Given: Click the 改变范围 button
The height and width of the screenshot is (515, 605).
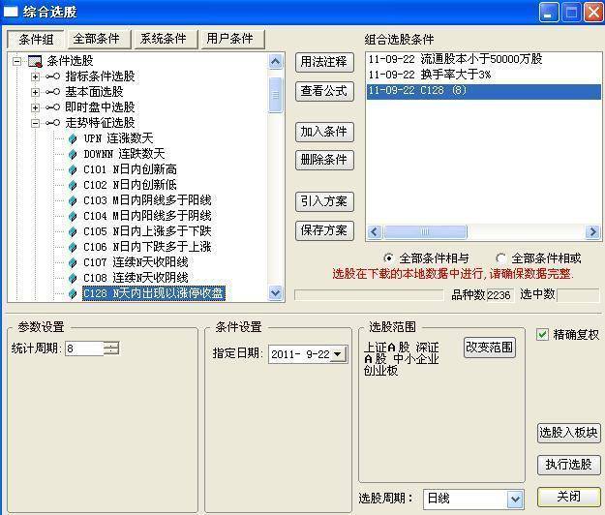Looking at the screenshot, I should coord(489,348).
